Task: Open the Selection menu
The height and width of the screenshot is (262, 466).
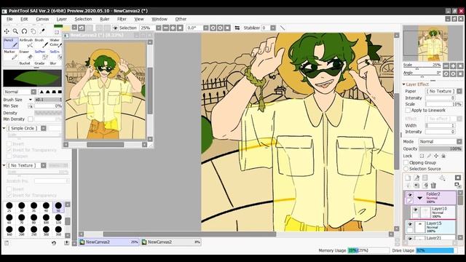Action: [x=83, y=19]
